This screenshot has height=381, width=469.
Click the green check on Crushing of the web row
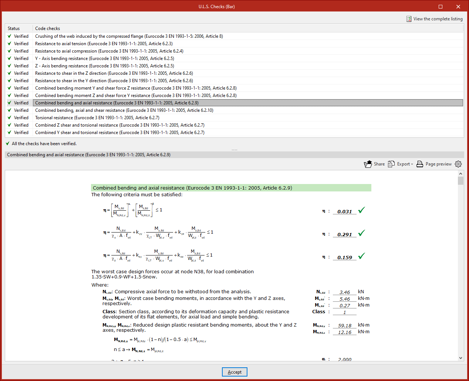9,36
